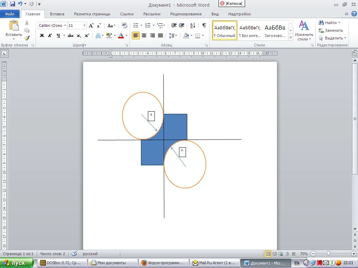The width and height of the screenshot is (358, 268).
Task: Click the пуск Start button
Action: click(17, 263)
